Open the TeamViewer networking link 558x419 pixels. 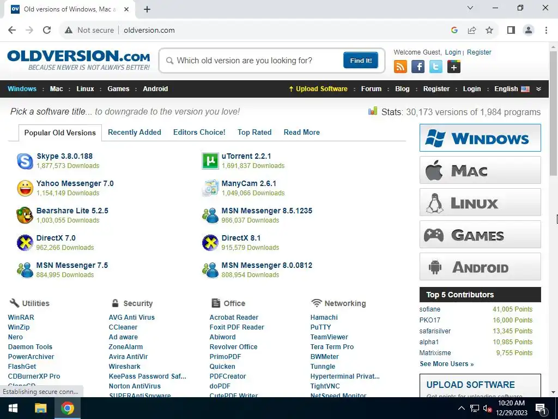click(329, 337)
